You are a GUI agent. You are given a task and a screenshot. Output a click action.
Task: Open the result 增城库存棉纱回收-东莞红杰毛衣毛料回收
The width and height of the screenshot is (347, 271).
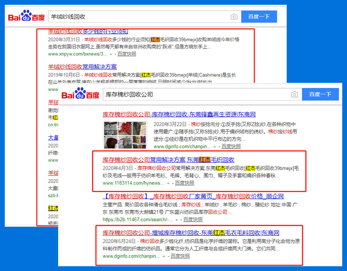(191, 233)
